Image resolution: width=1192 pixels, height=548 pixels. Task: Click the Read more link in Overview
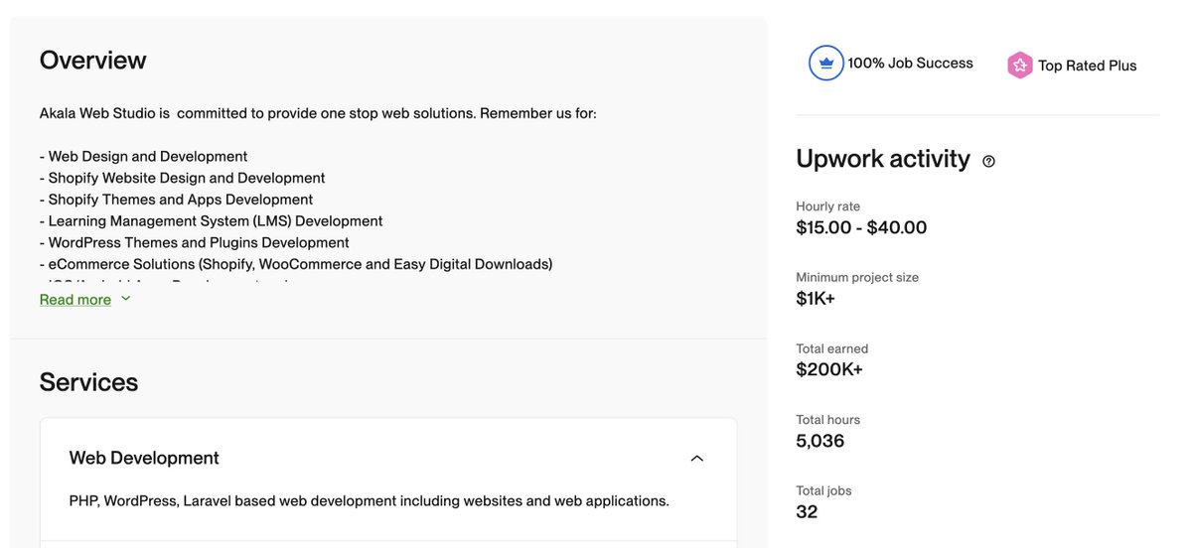click(75, 299)
